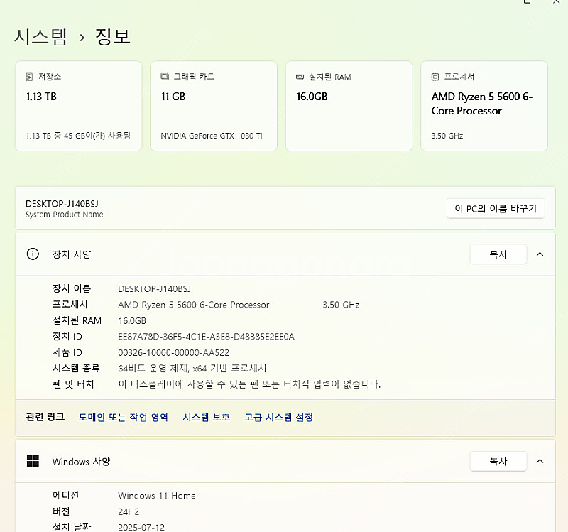Click the processor value in 장치 사양

tap(194, 305)
